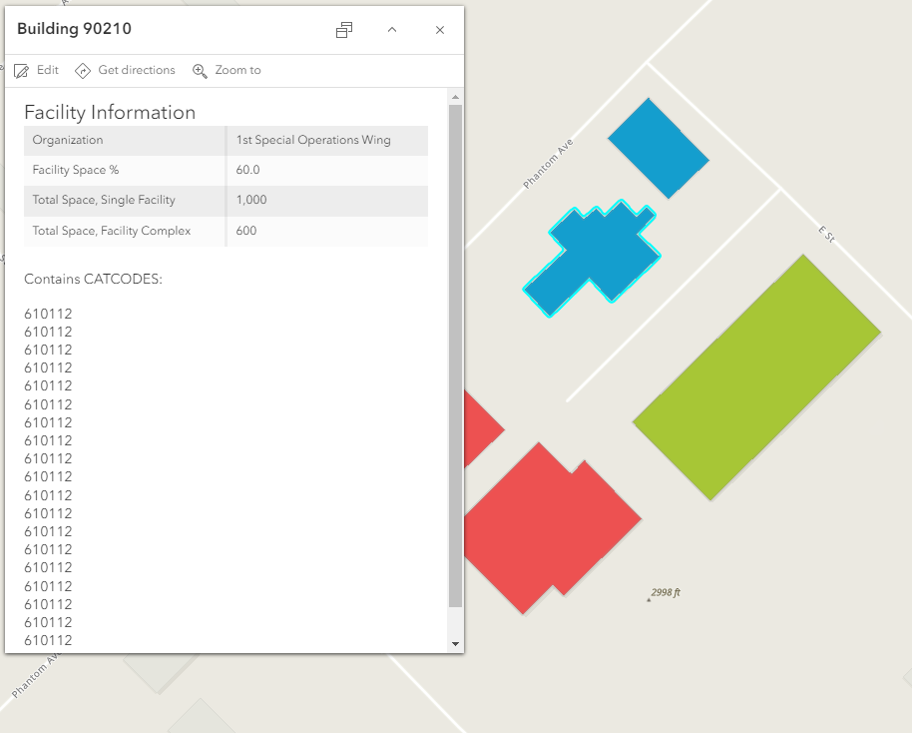Viewport: 912px width, 733px height.
Task: Dock the Building 90210 popup
Action: point(343,30)
